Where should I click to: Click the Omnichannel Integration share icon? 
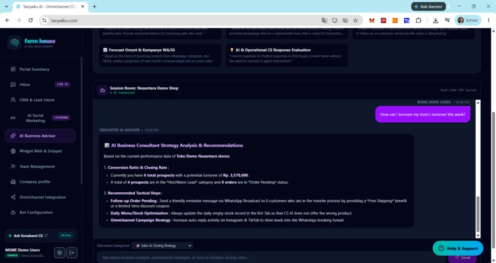coord(13,197)
